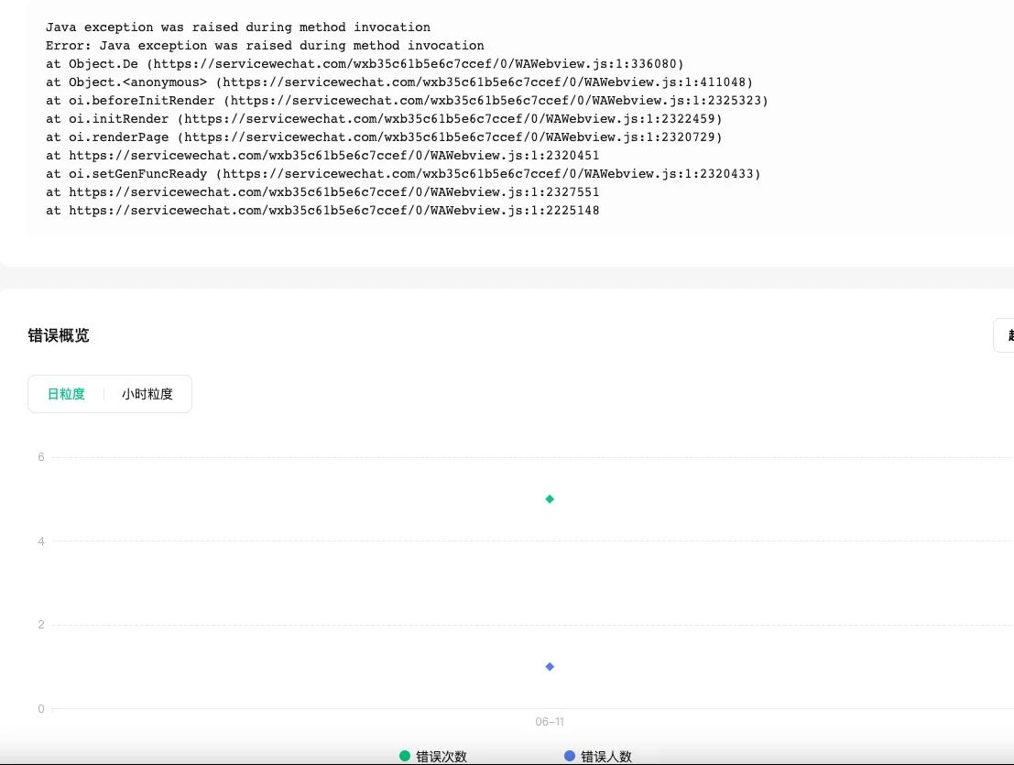Click the 06-11 date axis label
Screen dimensions: 1014x765
click(x=550, y=722)
